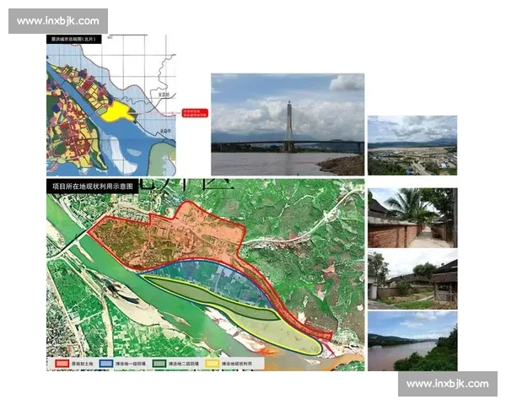Click the top-left www.inxbjk.com watermark
The width and height of the screenshot is (506, 405).
tap(57, 20)
